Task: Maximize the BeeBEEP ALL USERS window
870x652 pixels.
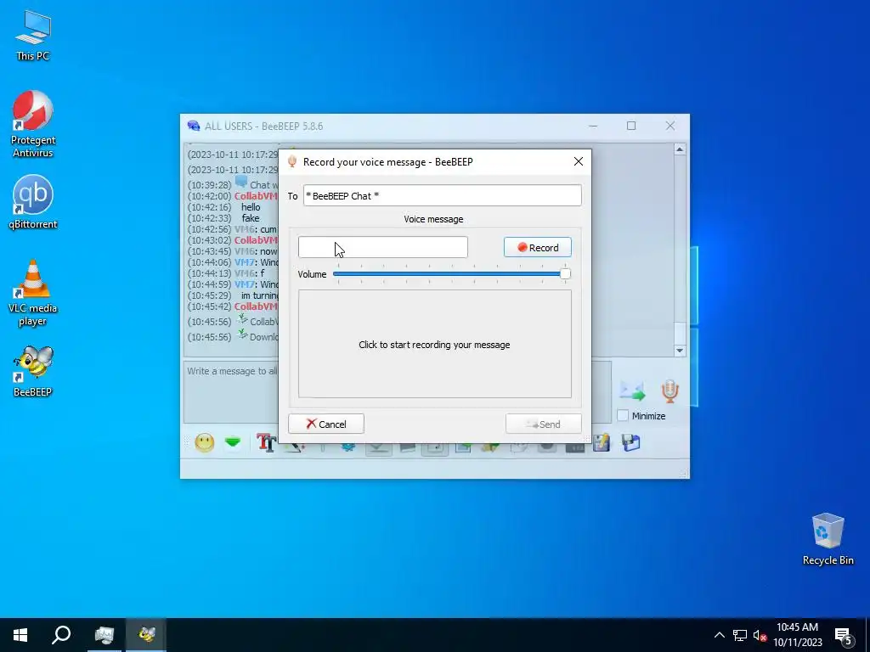Action: [631, 126]
